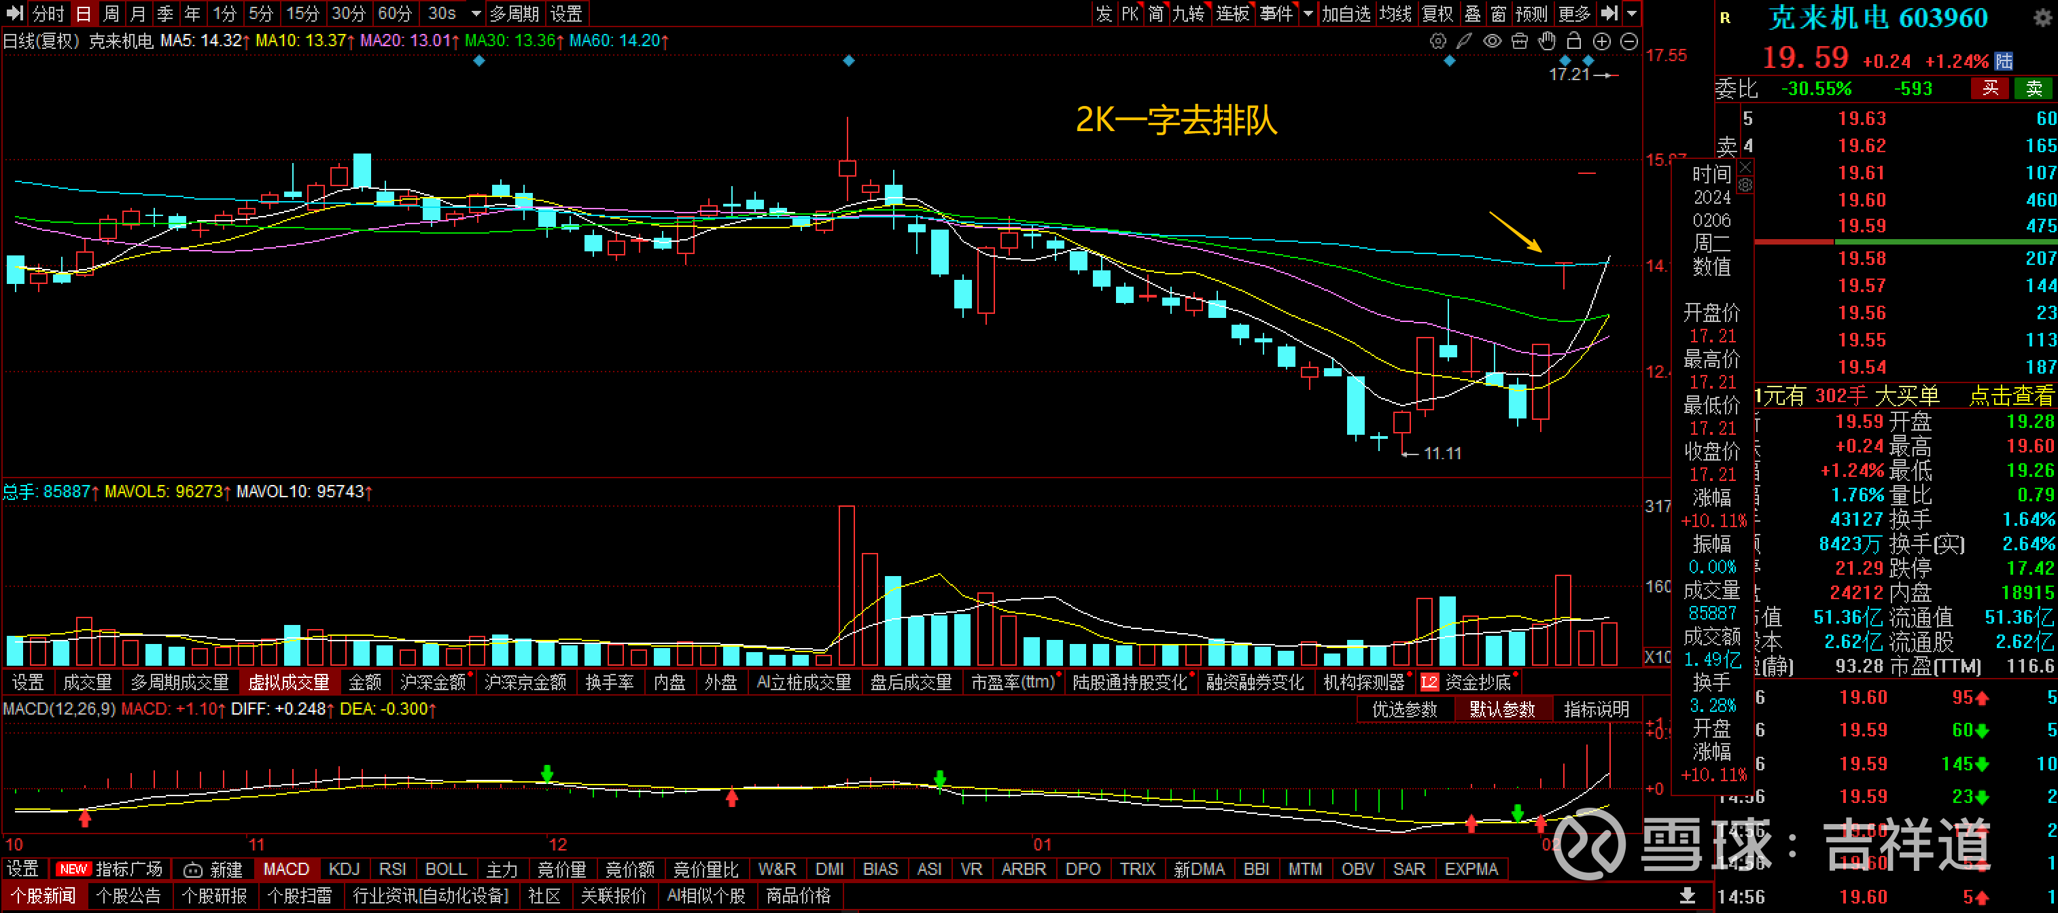This screenshot has width=2058, height=913.
Task: Click the chart settings gear icon
Action: tap(1437, 41)
